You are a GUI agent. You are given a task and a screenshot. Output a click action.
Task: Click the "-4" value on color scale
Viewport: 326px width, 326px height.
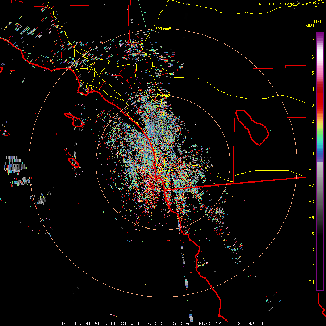(311, 218)
